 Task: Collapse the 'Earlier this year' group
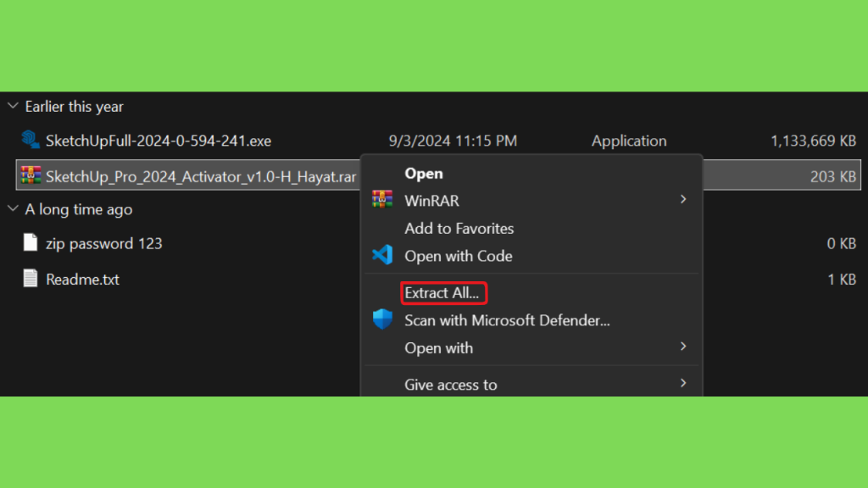[13, 106]
